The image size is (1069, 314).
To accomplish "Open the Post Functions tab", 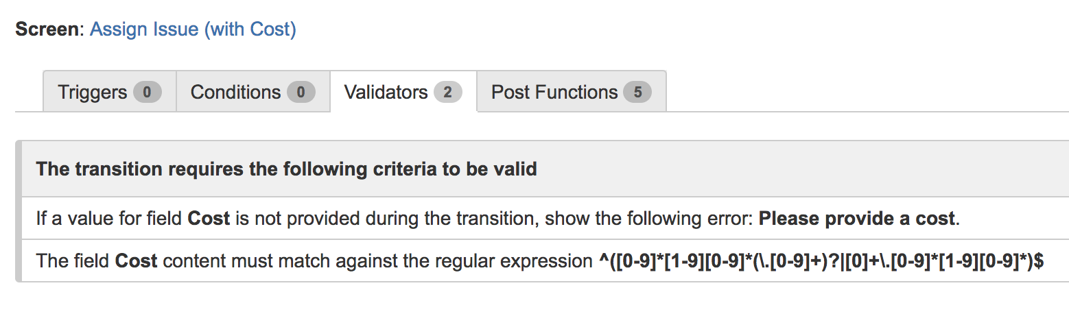I will (571, 91).
